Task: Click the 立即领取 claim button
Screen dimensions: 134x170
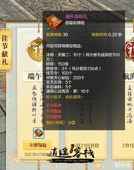Action: (x=37, y=145)
